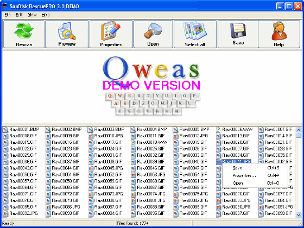Select the file icon of Raw00002.BMP

tap(48, 130)
